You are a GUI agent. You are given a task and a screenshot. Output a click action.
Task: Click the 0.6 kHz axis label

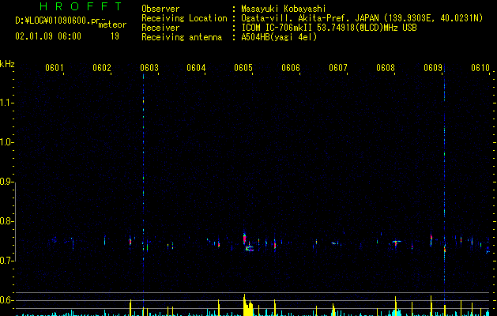pyautogui.click(x=6, y=300)
